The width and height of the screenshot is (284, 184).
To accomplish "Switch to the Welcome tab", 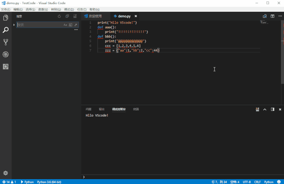I will point(95,16).
